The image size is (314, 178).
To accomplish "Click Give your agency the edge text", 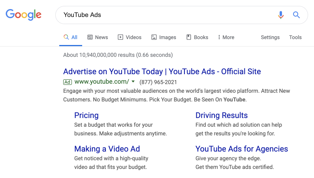I will point(235,163).
